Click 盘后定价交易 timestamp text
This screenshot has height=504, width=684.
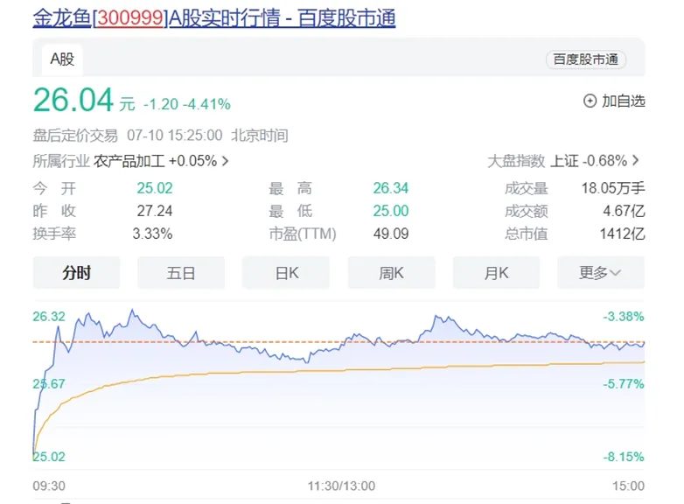(x=161, y=136)
